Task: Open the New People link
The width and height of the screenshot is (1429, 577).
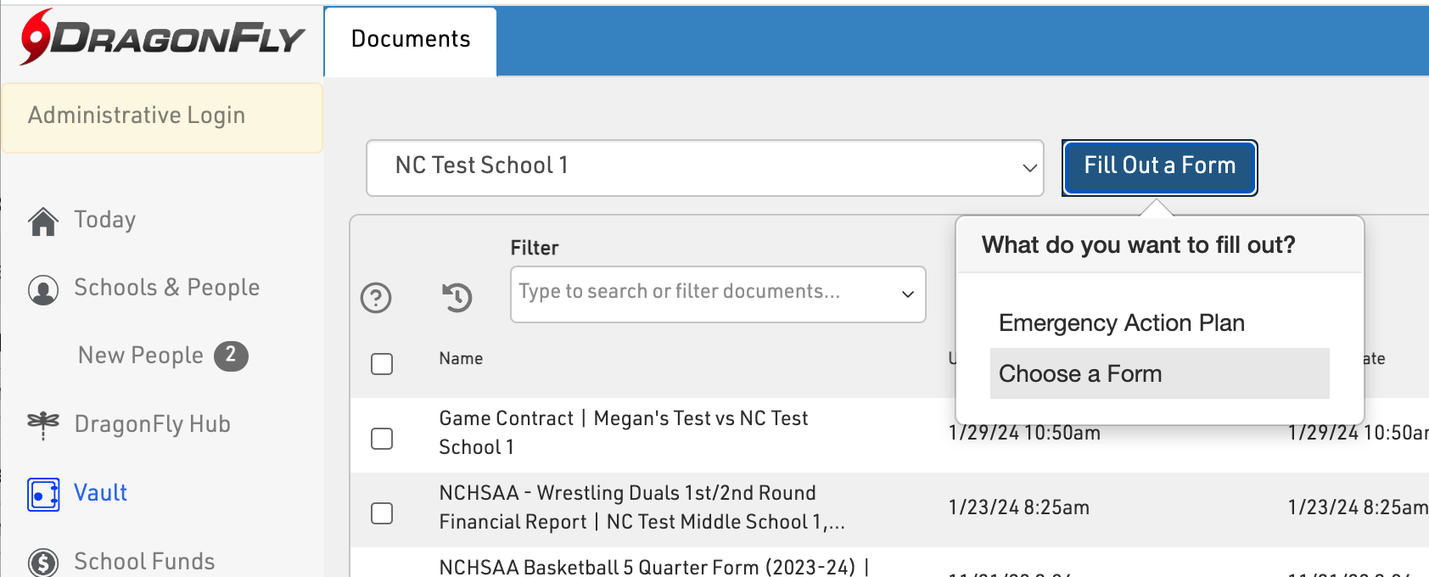Action: pyautogui.click(x=141, y=356)
